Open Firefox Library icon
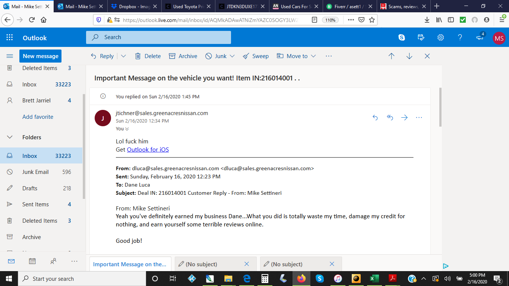 [x=439, y=20]
